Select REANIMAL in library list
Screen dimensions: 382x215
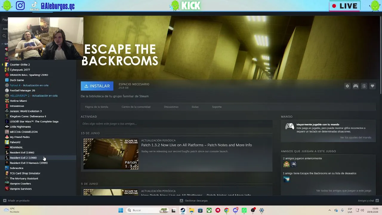pyautogui.click(x=16, y=148)
